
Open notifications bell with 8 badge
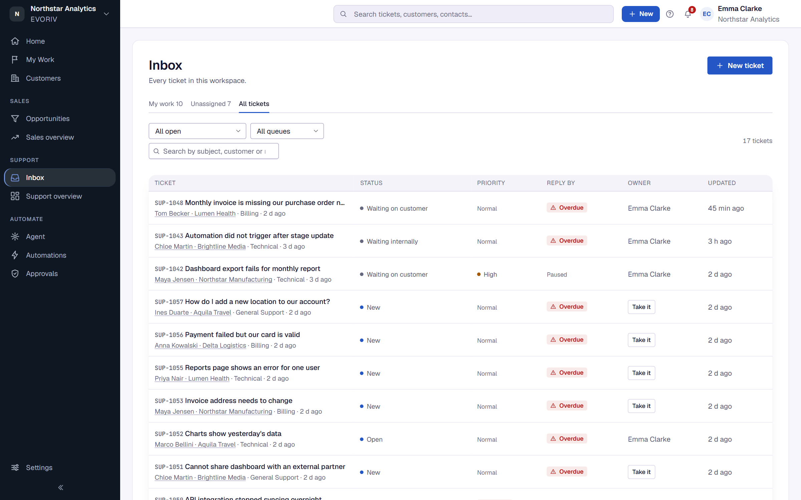(x=688, y=13)
